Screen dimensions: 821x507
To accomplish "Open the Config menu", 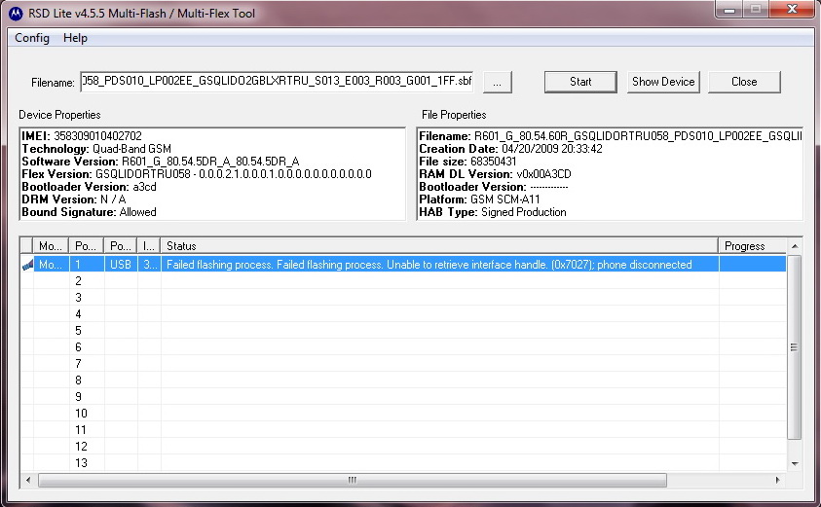I will coord(32,38).
